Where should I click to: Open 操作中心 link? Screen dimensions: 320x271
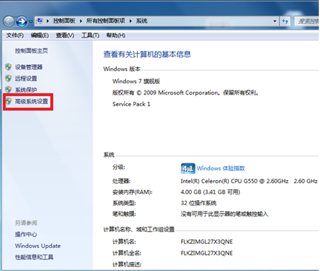pyautogui.click(x=26, y=234)
